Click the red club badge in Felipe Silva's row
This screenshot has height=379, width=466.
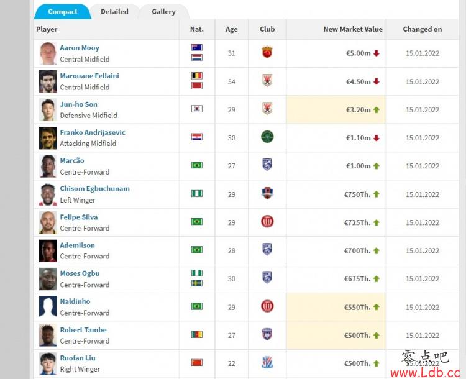click(267, 221)
